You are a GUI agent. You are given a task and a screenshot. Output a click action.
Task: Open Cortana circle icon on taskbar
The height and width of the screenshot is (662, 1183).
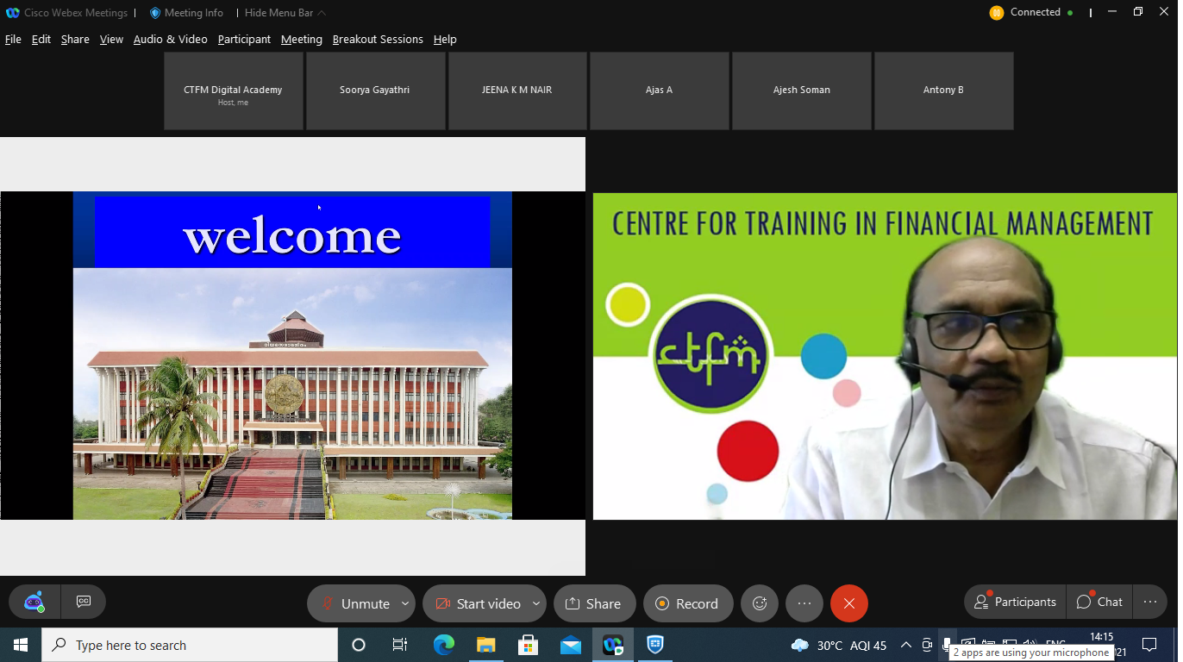tap(359, 645)
